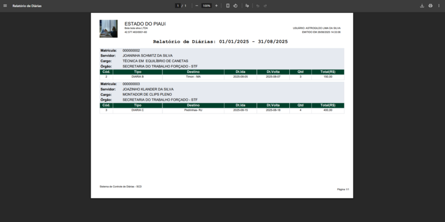Viewport: 445px width, 222px height.
Task: Select cargo 'TÉCNICA EM EQUILÍBRIO DE CANETAS'
Action: tap(155, 61)
